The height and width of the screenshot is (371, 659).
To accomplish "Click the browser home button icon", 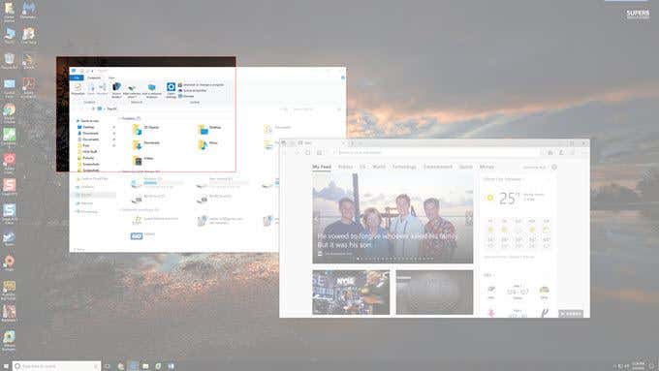I will (x=320, y=152).
